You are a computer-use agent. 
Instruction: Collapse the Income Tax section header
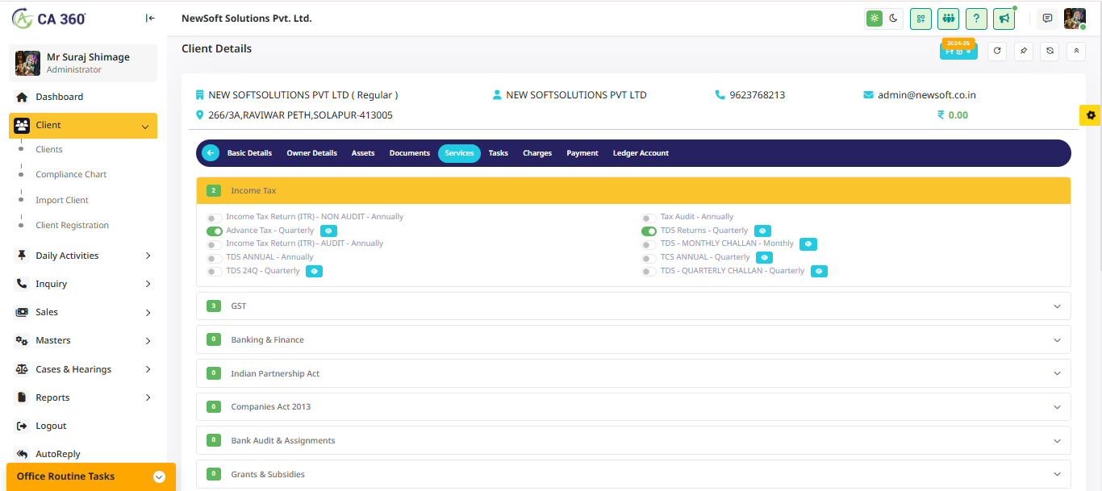tap(633, 191)
